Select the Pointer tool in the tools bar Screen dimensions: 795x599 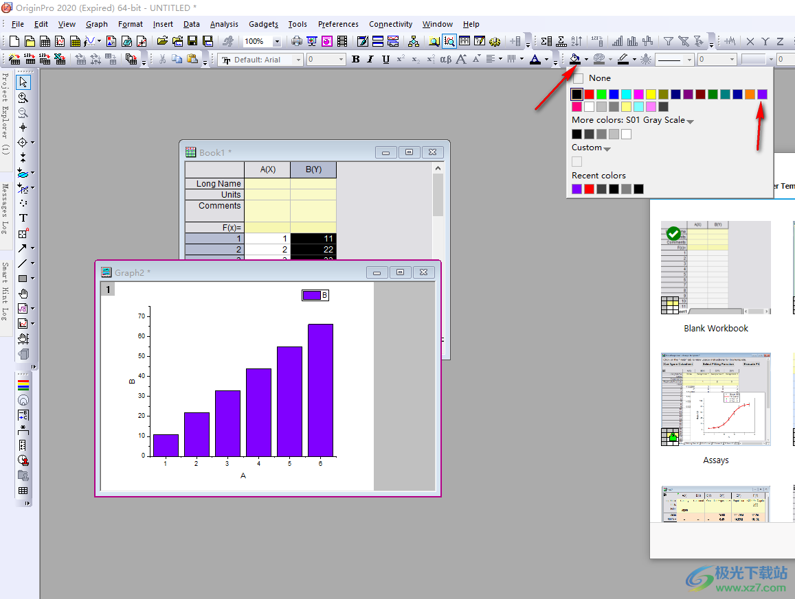click(x=23, y=82)
